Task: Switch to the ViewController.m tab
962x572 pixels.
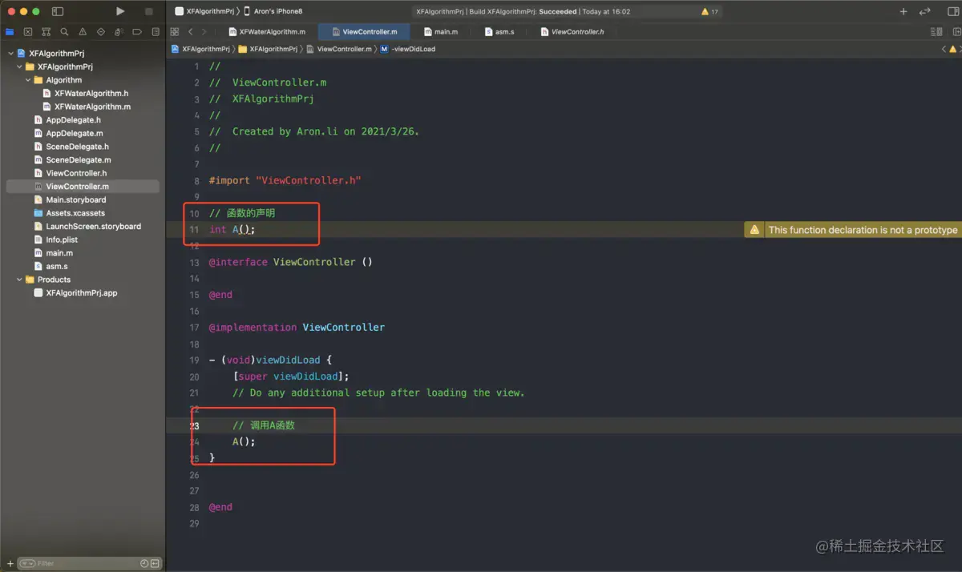Action: click(364, 32)
